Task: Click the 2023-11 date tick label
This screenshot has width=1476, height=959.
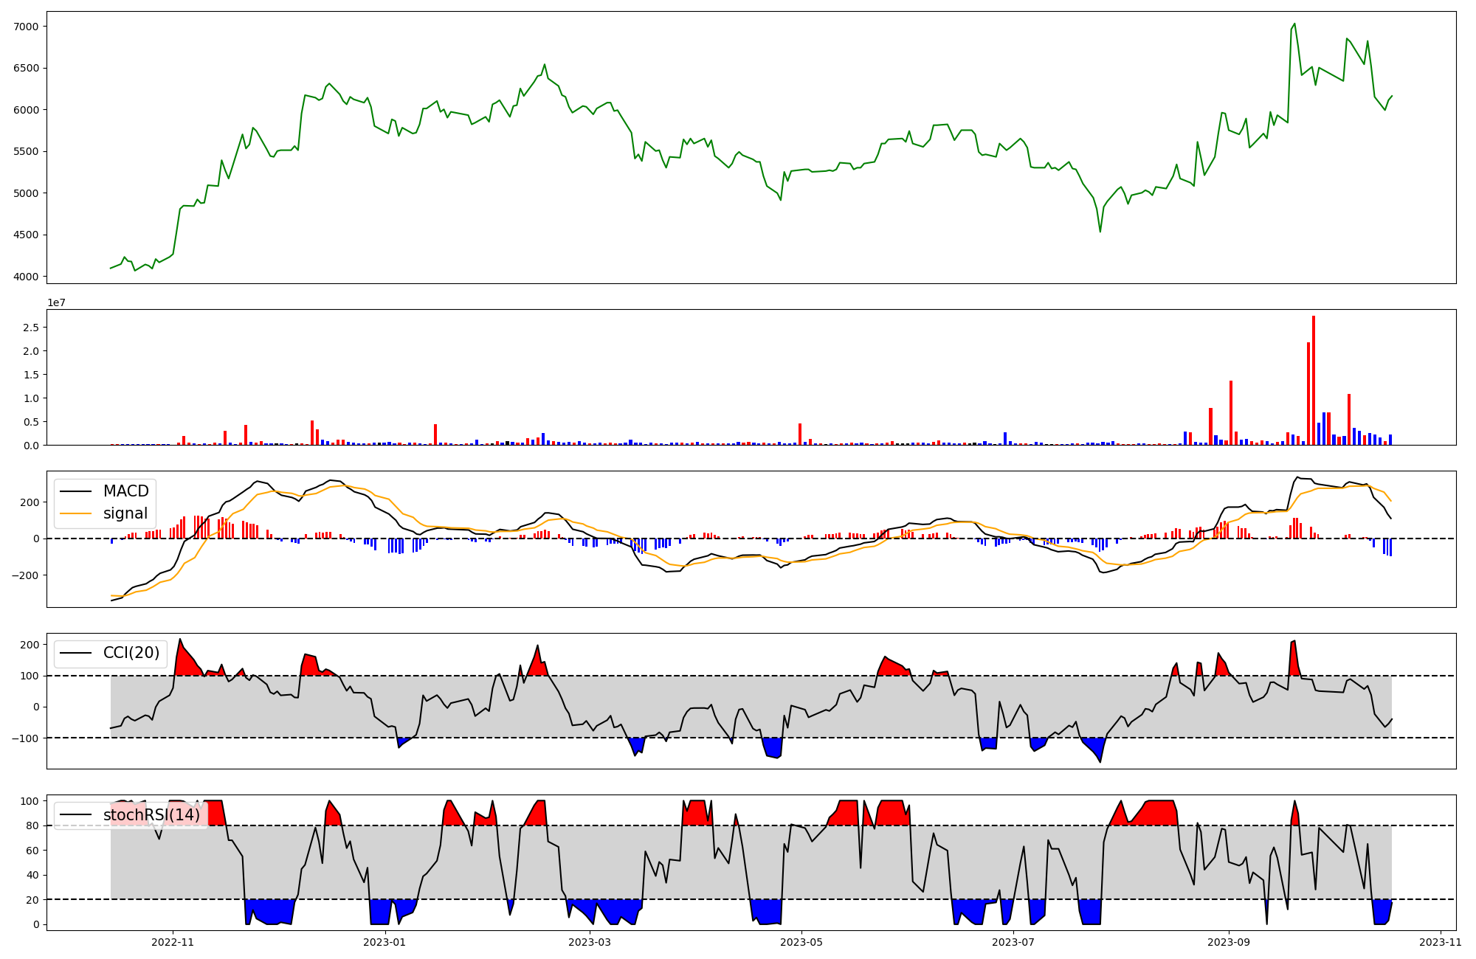Action: click(1441, 942)
